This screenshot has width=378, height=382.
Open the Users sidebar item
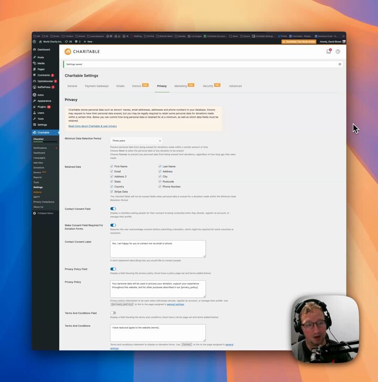click(x=41, y=113)
